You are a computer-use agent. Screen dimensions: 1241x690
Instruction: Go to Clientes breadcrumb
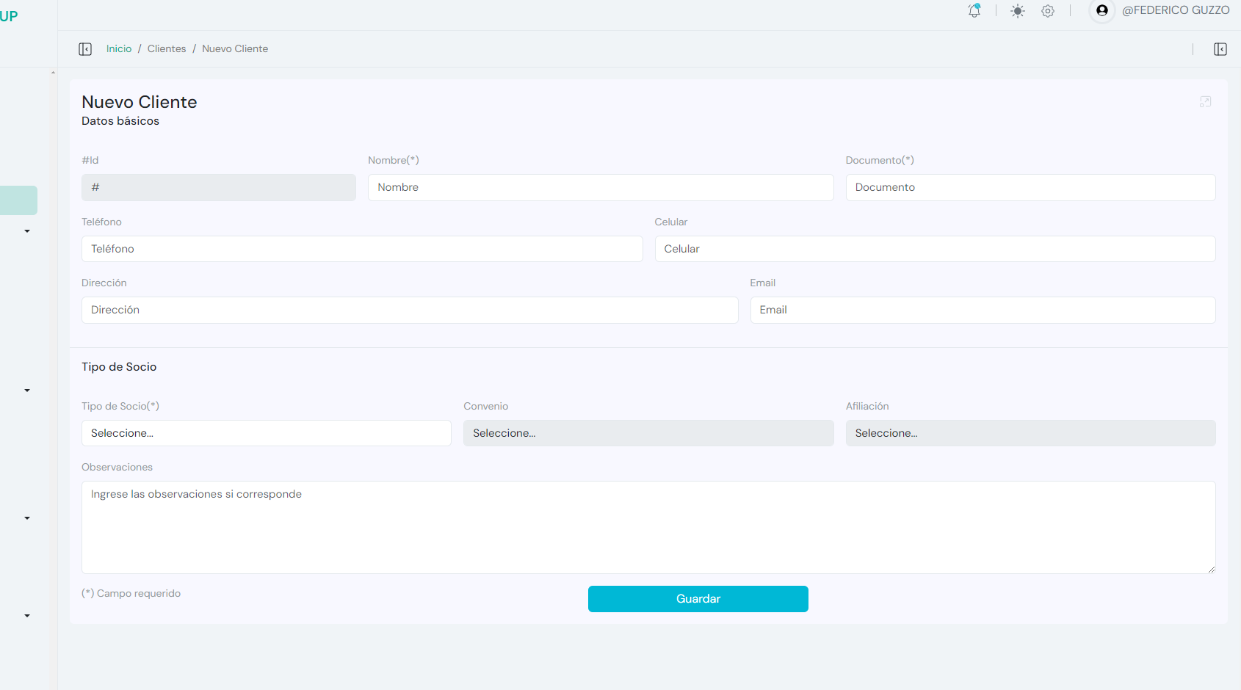[167, 48]
